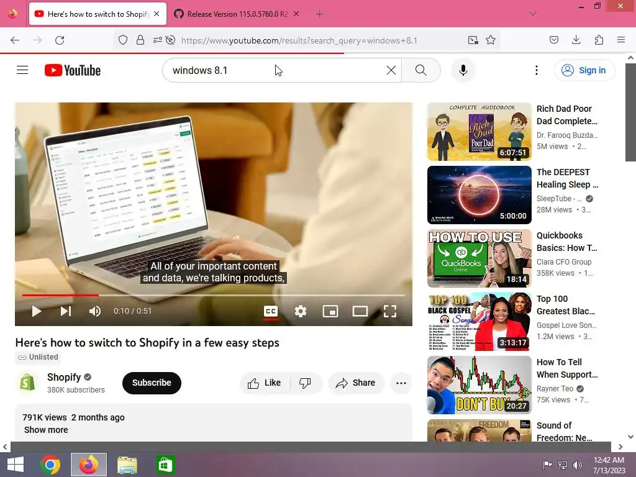This screenshot has height=477, width=636.
Task: Click the Sign in button
Action: click(584, 70)
